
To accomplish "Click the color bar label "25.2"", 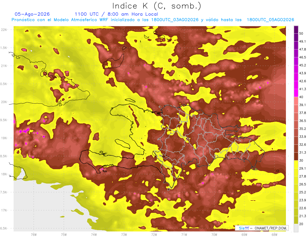I will pyautogui.click(x=303, y=192).
